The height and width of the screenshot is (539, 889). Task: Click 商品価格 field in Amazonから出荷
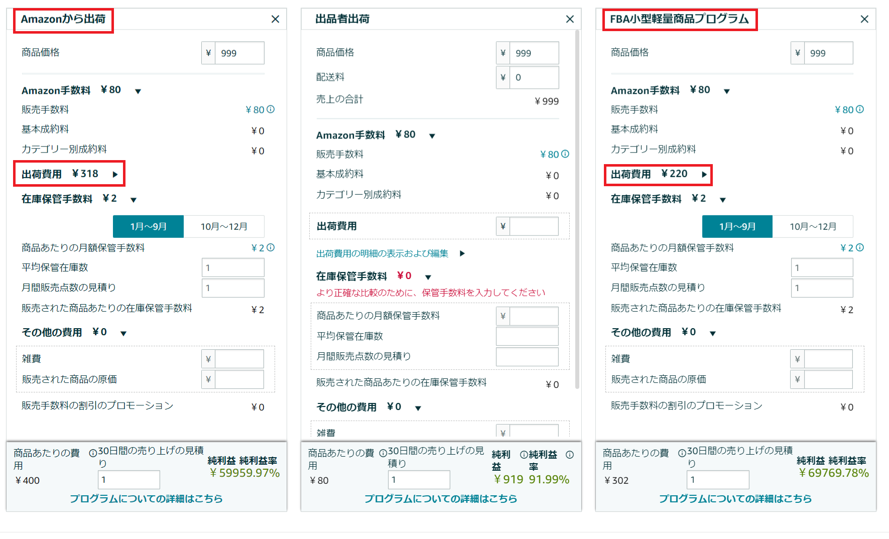pos(239,53)
